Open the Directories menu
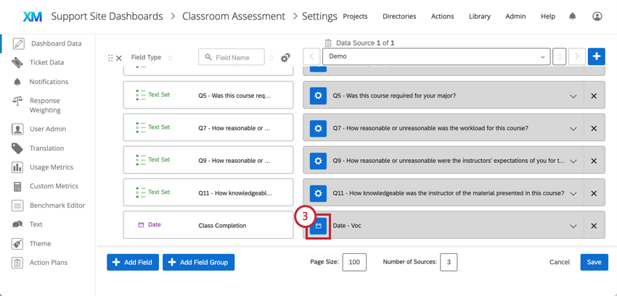Image resolution: width=617 pixels, height=296 pixels. pos(399,17)
